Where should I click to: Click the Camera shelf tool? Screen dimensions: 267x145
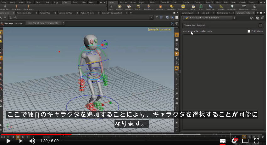[111, 7]
